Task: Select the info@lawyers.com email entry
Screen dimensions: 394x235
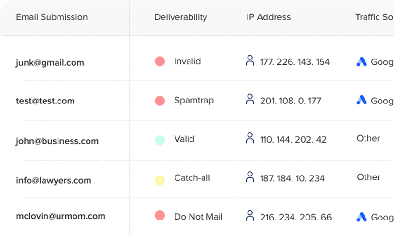Action: point(53,181)
